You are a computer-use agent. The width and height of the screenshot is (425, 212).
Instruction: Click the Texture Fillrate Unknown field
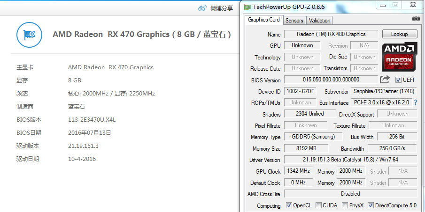(393, 125)
